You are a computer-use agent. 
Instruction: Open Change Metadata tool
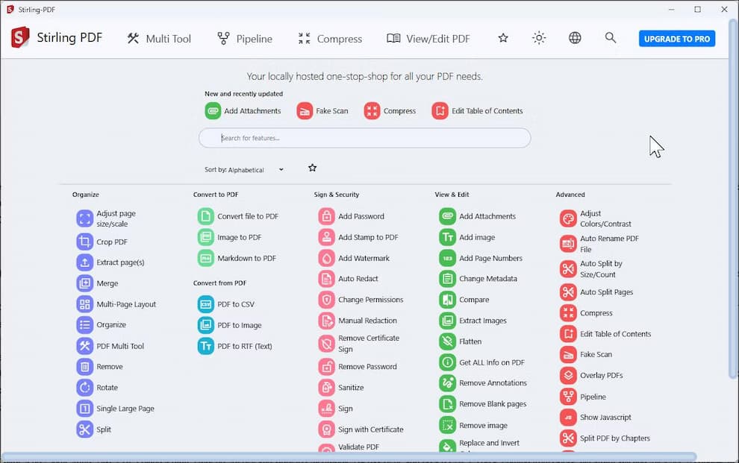click(x=478, y=279)
